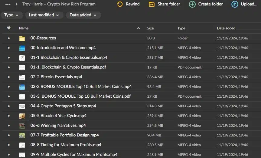Click thumbnail of 01-1 Blockchain & Crypto Essentials.mp4
This screenshot has width=261, height=158.
click(22, 58)
